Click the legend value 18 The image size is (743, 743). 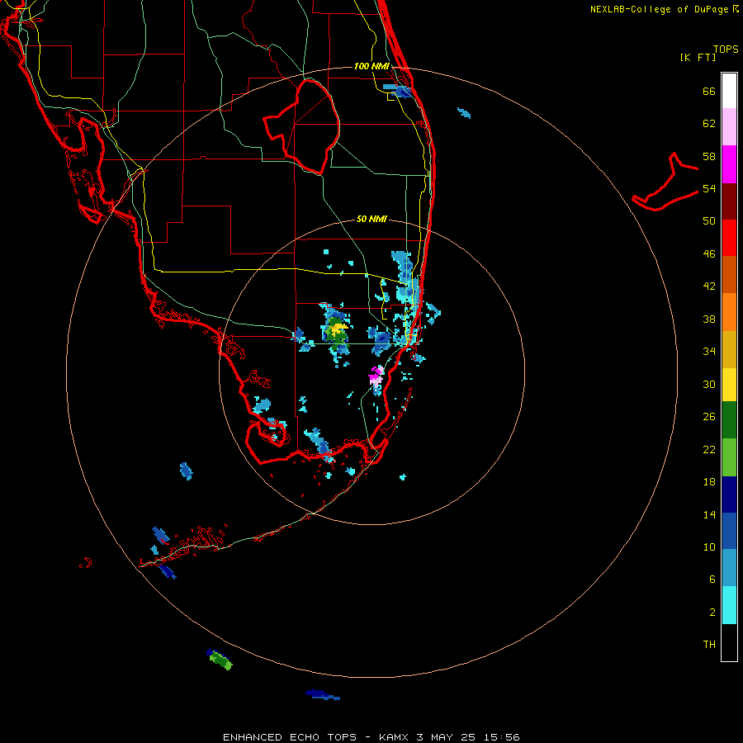pos(709,482)
